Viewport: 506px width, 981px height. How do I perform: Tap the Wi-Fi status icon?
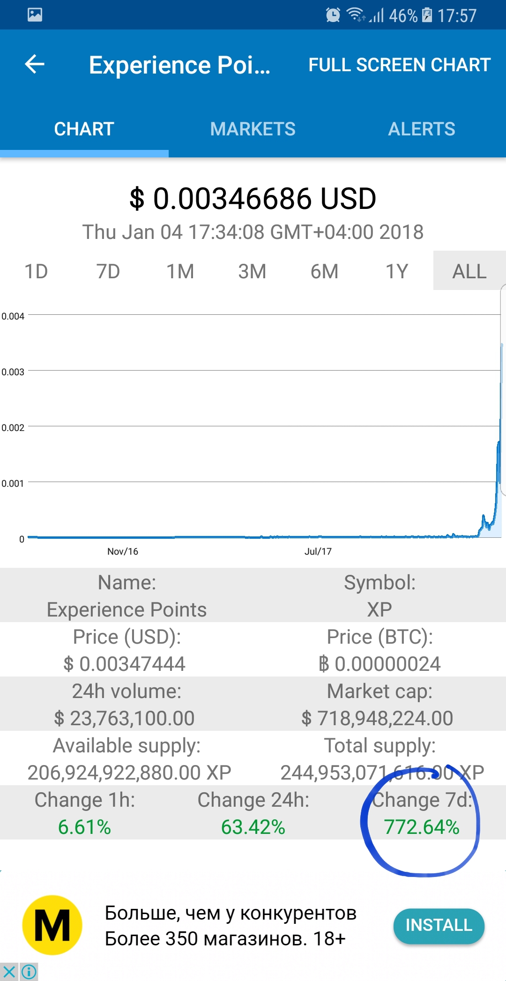pos(356,15)
